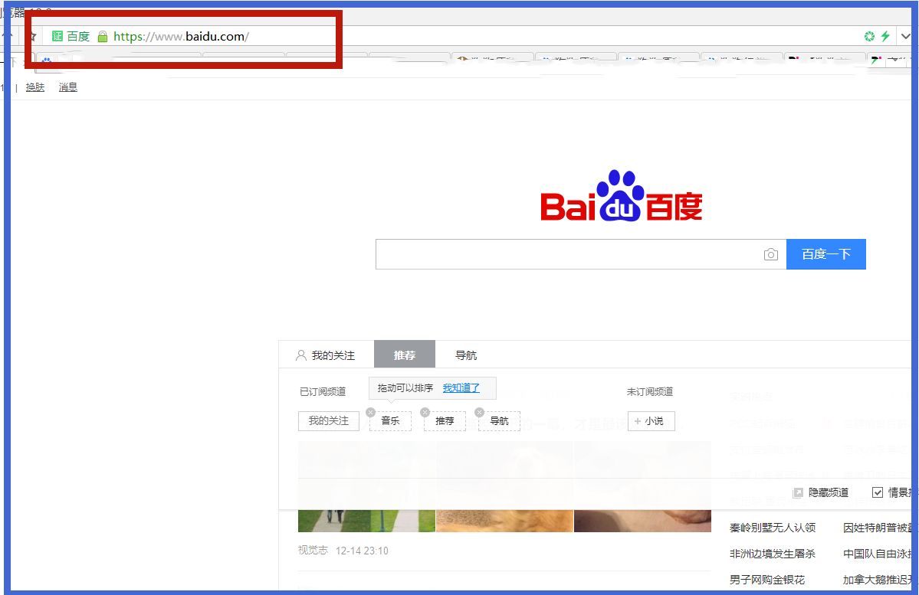Open the grass pathway thumbnail image
The image size is (919, 595).
coord(367,487)
